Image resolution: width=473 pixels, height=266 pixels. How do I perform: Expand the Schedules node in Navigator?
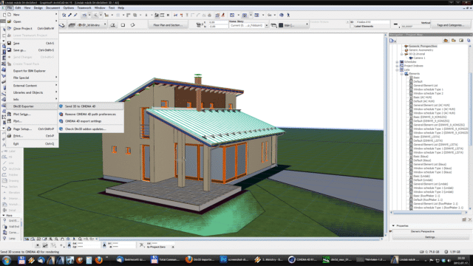point(398,62)
